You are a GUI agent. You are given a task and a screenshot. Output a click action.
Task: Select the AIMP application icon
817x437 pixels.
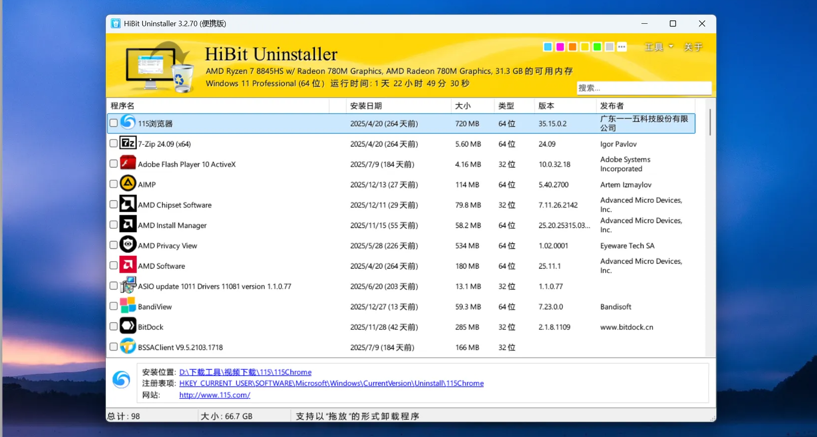(x=128, y=184)
